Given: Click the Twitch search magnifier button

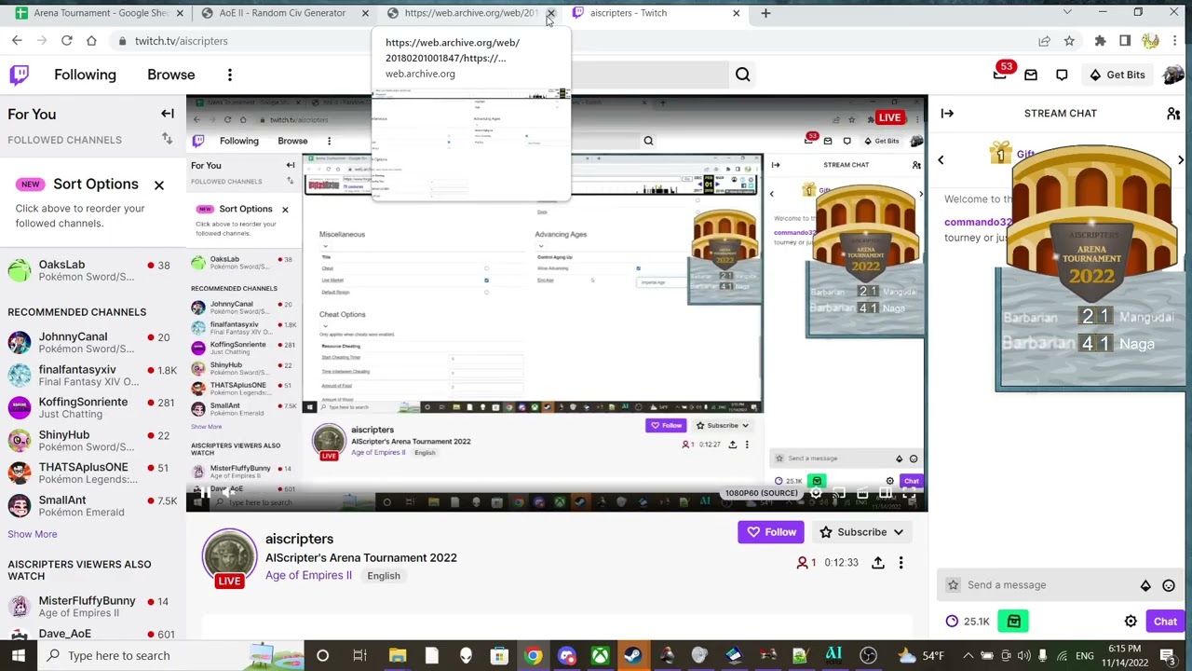Looking at the screenshot, I should [742, 75].
